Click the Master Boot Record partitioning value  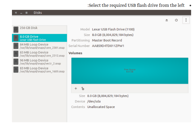[107, 40]
